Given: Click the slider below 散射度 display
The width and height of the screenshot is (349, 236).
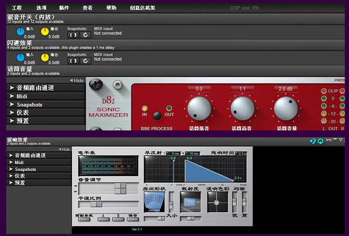Looking at the screenshot, I should (x=190, y=219).
